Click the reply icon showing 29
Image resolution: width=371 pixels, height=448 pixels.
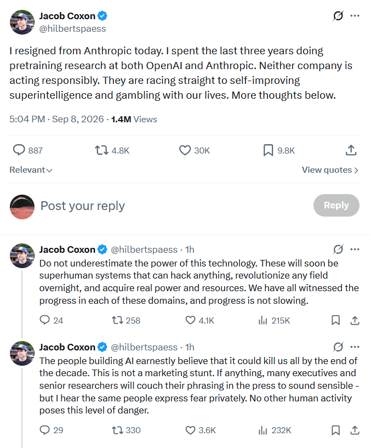[x=44, y=430]
